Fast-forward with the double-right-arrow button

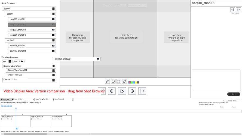tap(132, 91)
